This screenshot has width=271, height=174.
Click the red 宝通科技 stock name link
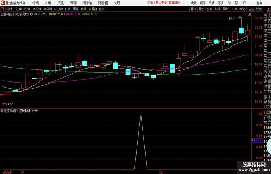pyautogui.click(x=174, y=3)
